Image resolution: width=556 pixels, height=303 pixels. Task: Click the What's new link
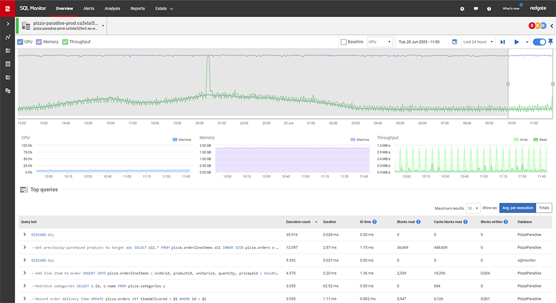510,9
